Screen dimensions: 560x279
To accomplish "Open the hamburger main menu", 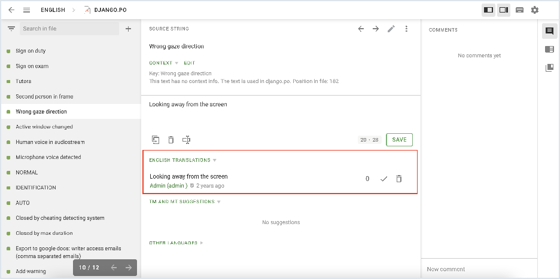I will coord(26,10).
